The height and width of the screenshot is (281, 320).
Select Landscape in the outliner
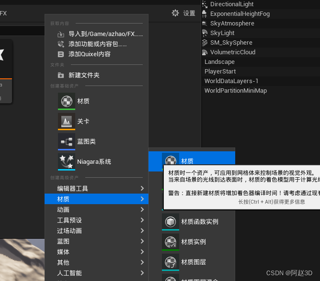pyautogui.click(x=219, y=62)
